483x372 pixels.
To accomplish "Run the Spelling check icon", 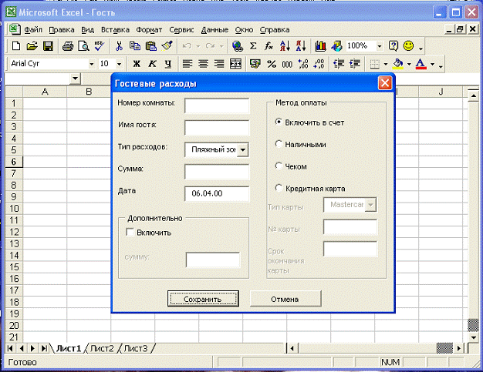I will pos(100,46).
